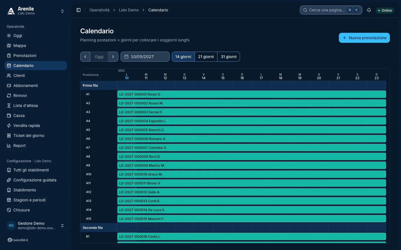Open Configurazione guidata wizard

[x=36, y=180]
